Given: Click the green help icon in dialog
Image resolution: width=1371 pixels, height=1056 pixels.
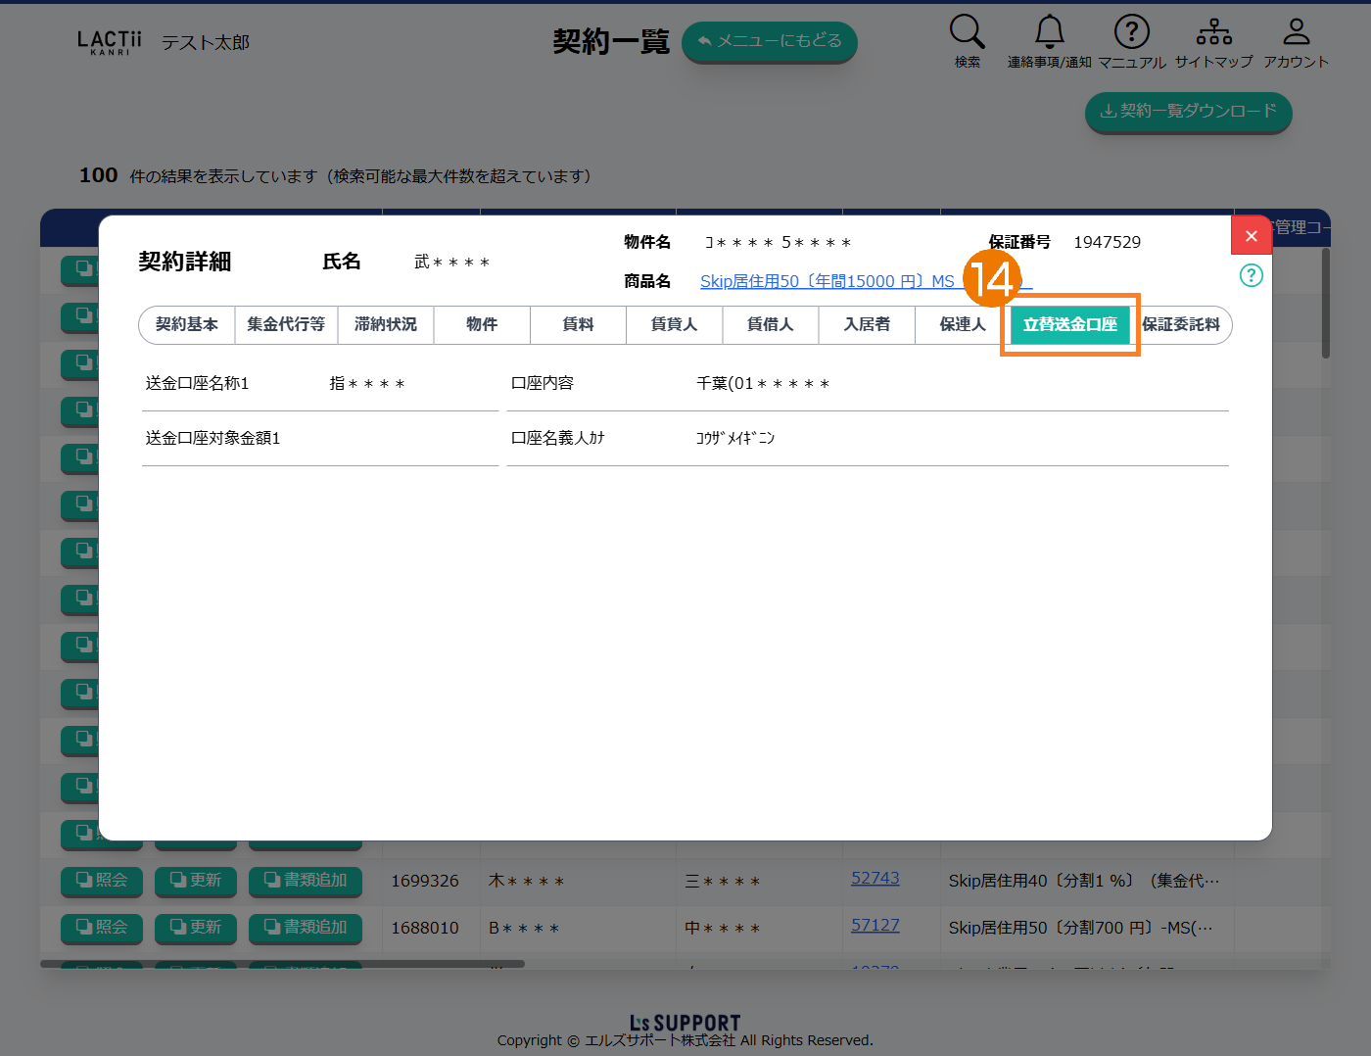Looking at the screenshot, I should tap(1251, 275).
